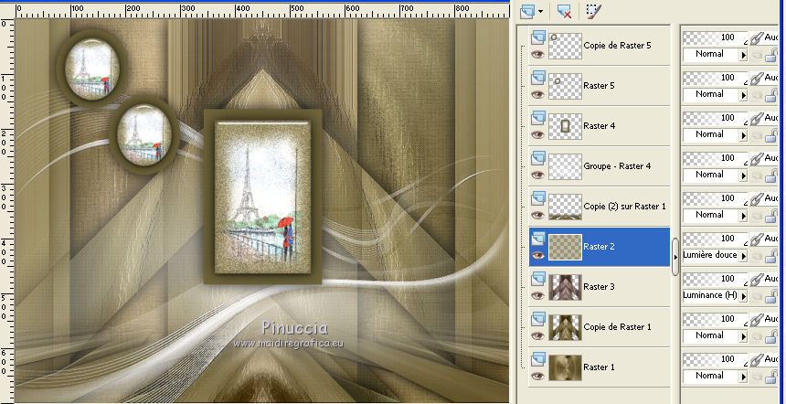Toggle the eye of the Raster 3 layer

538,295
